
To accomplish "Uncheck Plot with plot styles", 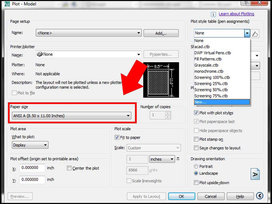I will coord(196,113).
